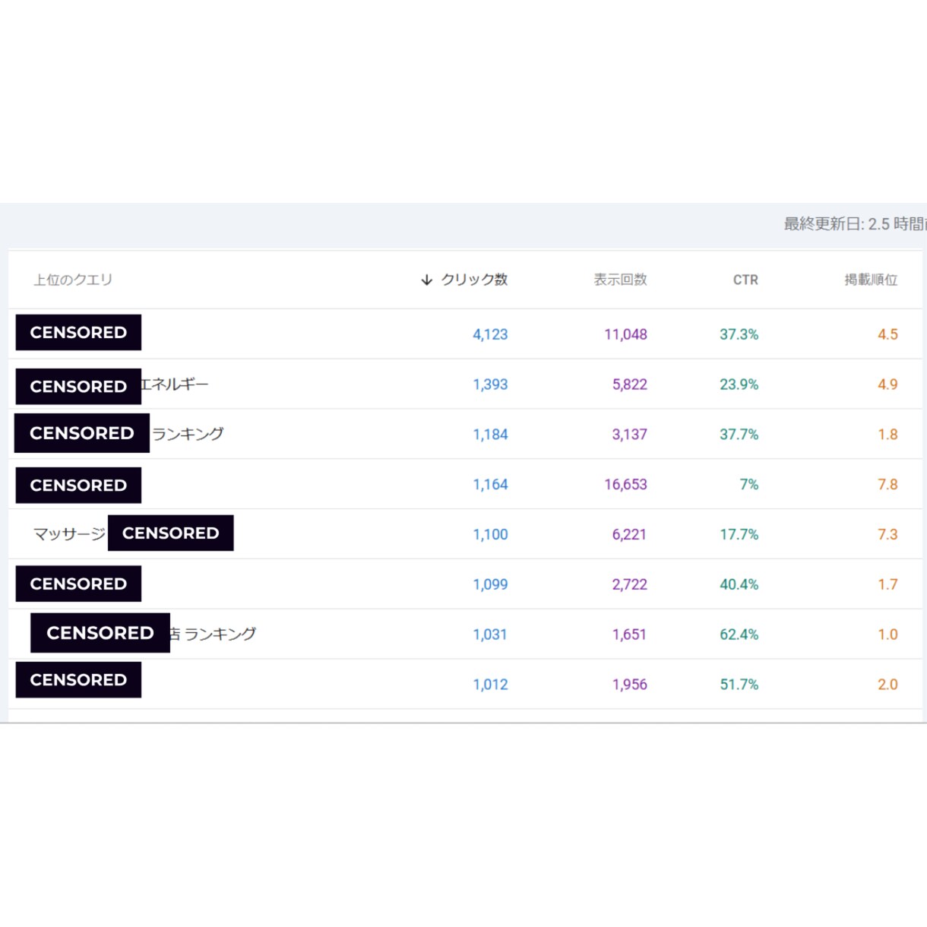
Task: Click the sort arrow beside クリック数
Action: (x=427, y=280)
